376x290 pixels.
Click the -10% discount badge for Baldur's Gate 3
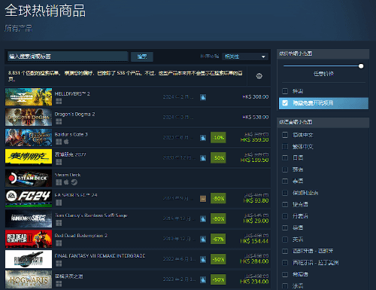(218, 138)
